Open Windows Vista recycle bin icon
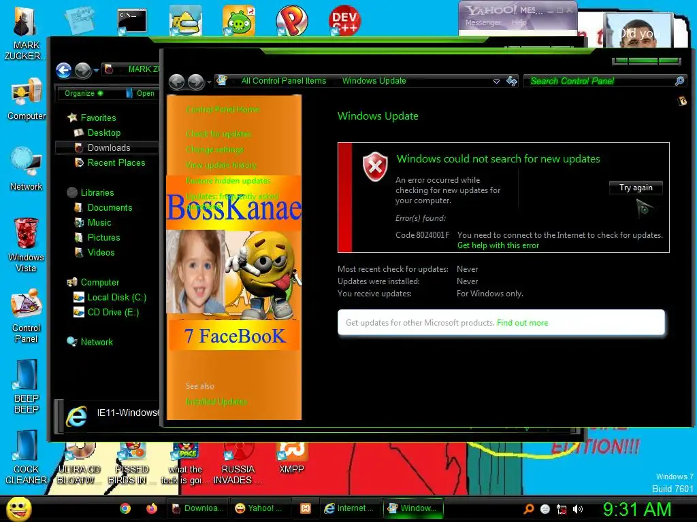697x522 pixels. click(27, 245)
